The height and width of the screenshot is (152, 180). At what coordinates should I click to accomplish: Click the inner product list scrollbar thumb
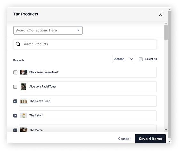166,32
